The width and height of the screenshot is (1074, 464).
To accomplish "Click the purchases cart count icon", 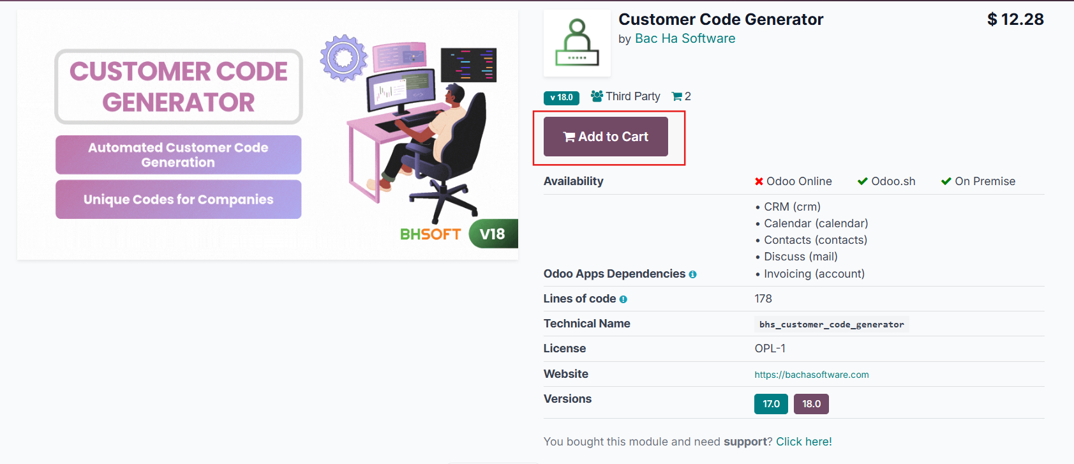I will [676, 96].
